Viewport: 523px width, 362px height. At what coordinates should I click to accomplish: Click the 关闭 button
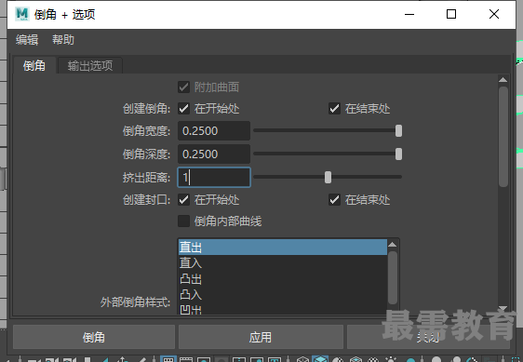(x=428, y=337)
